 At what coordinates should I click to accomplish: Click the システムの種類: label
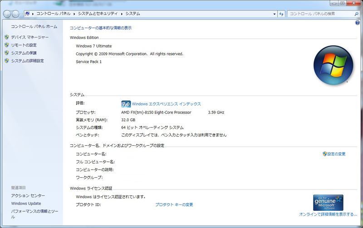click(89, 128)
